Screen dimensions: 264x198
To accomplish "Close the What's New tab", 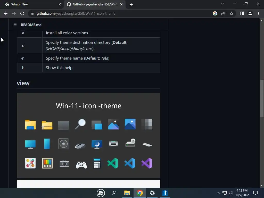I will pyautogui.click(x=60, y=4).
